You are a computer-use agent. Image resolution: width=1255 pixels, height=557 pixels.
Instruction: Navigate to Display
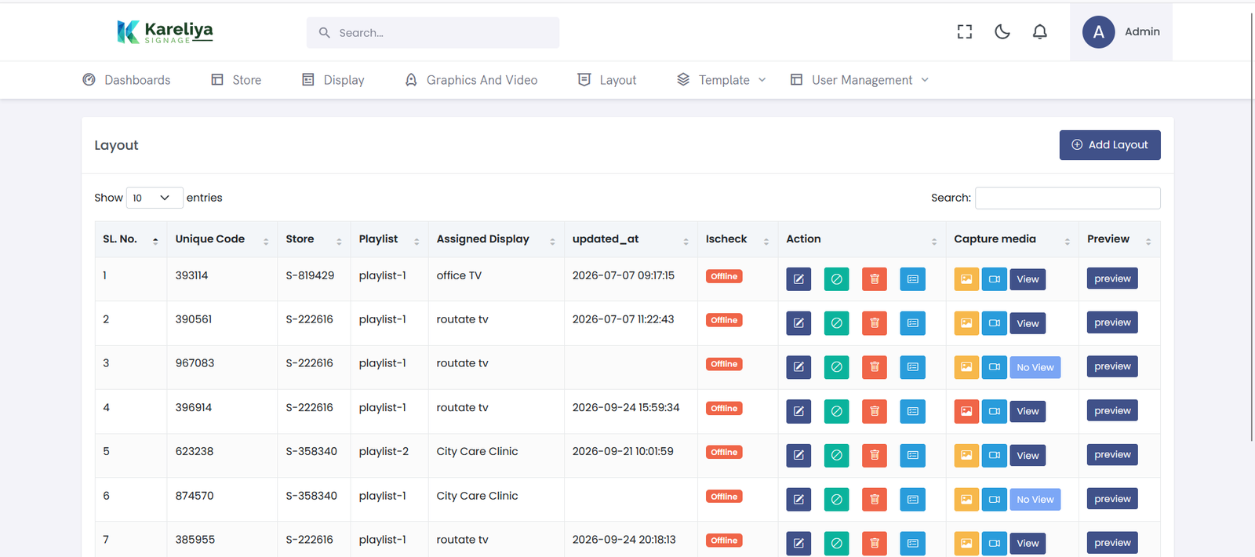pyautogui.click(x=333, y=80)
